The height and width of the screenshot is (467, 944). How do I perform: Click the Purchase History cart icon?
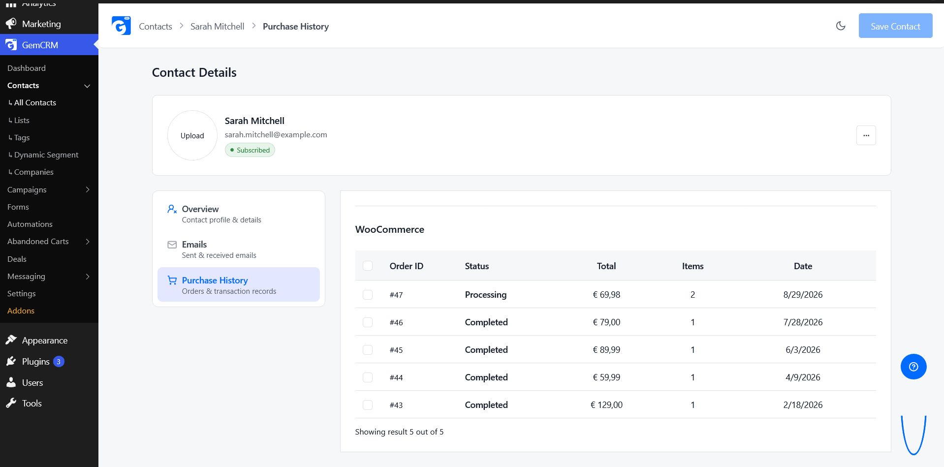[x=172, y=280]
